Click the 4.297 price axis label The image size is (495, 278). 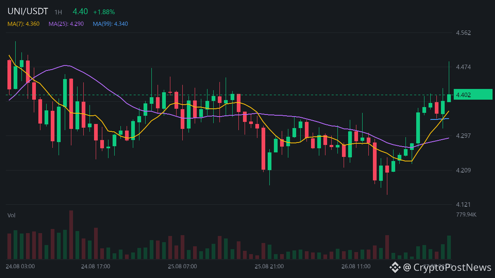pos(463,135)
